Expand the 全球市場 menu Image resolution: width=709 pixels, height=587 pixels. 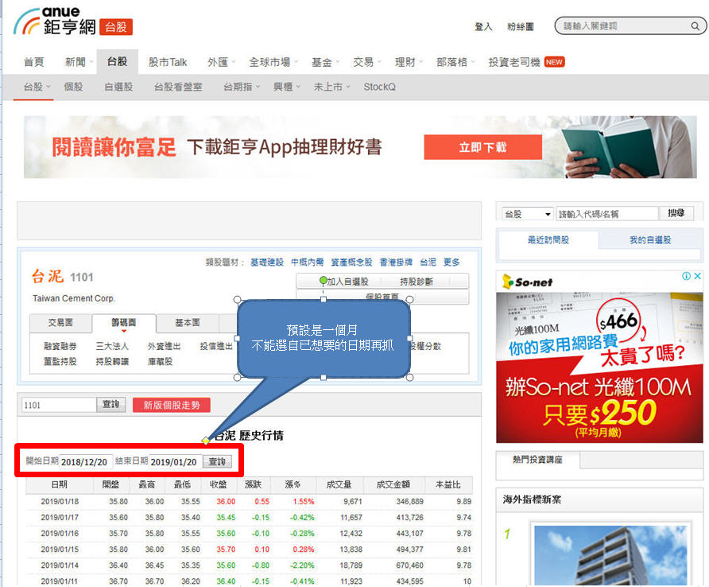click(273, 62)
